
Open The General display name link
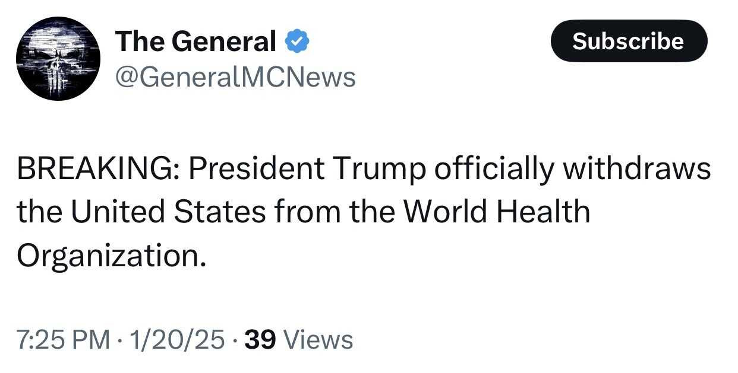195,42
